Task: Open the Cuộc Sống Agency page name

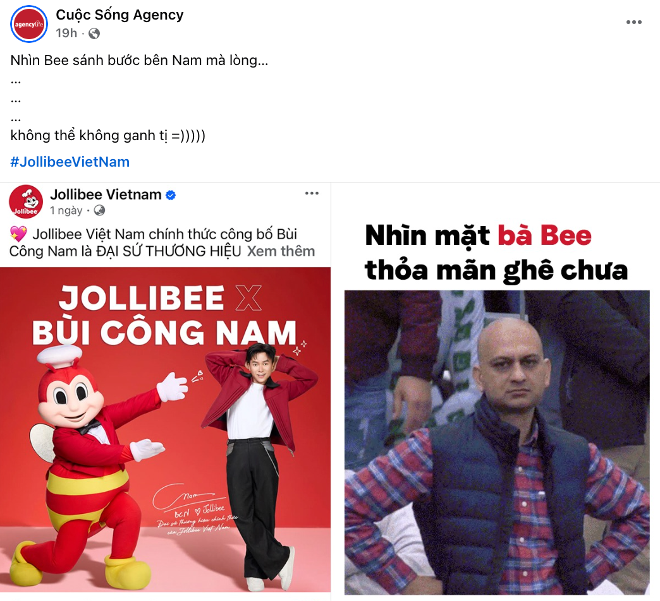Action: tap(119, 15)
